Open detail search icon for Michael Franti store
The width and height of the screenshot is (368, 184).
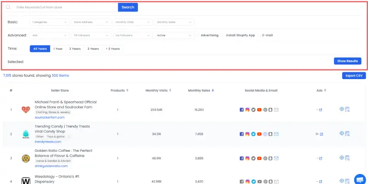347,109
